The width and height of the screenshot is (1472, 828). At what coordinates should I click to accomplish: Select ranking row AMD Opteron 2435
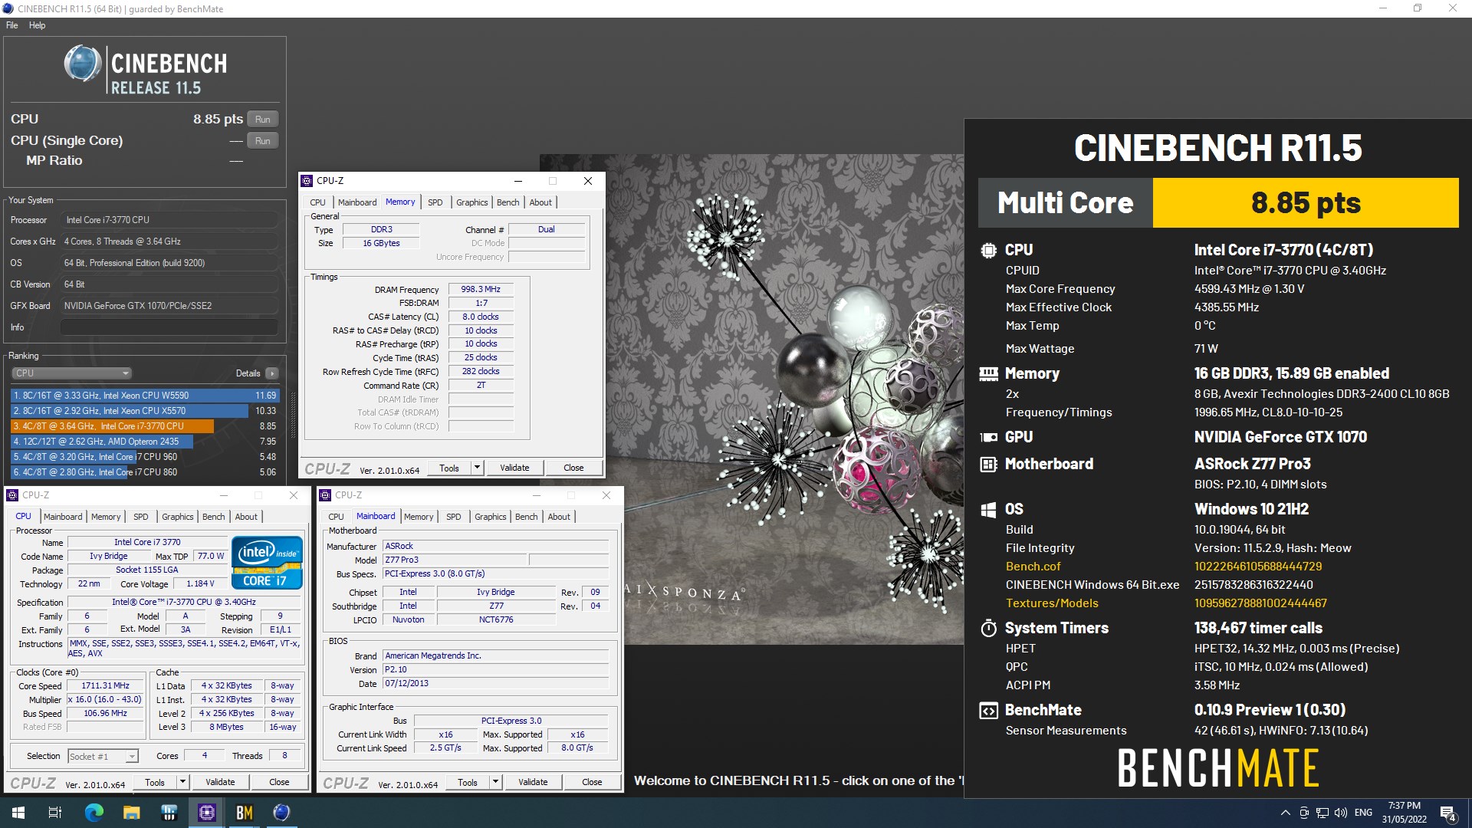point(145,442)
